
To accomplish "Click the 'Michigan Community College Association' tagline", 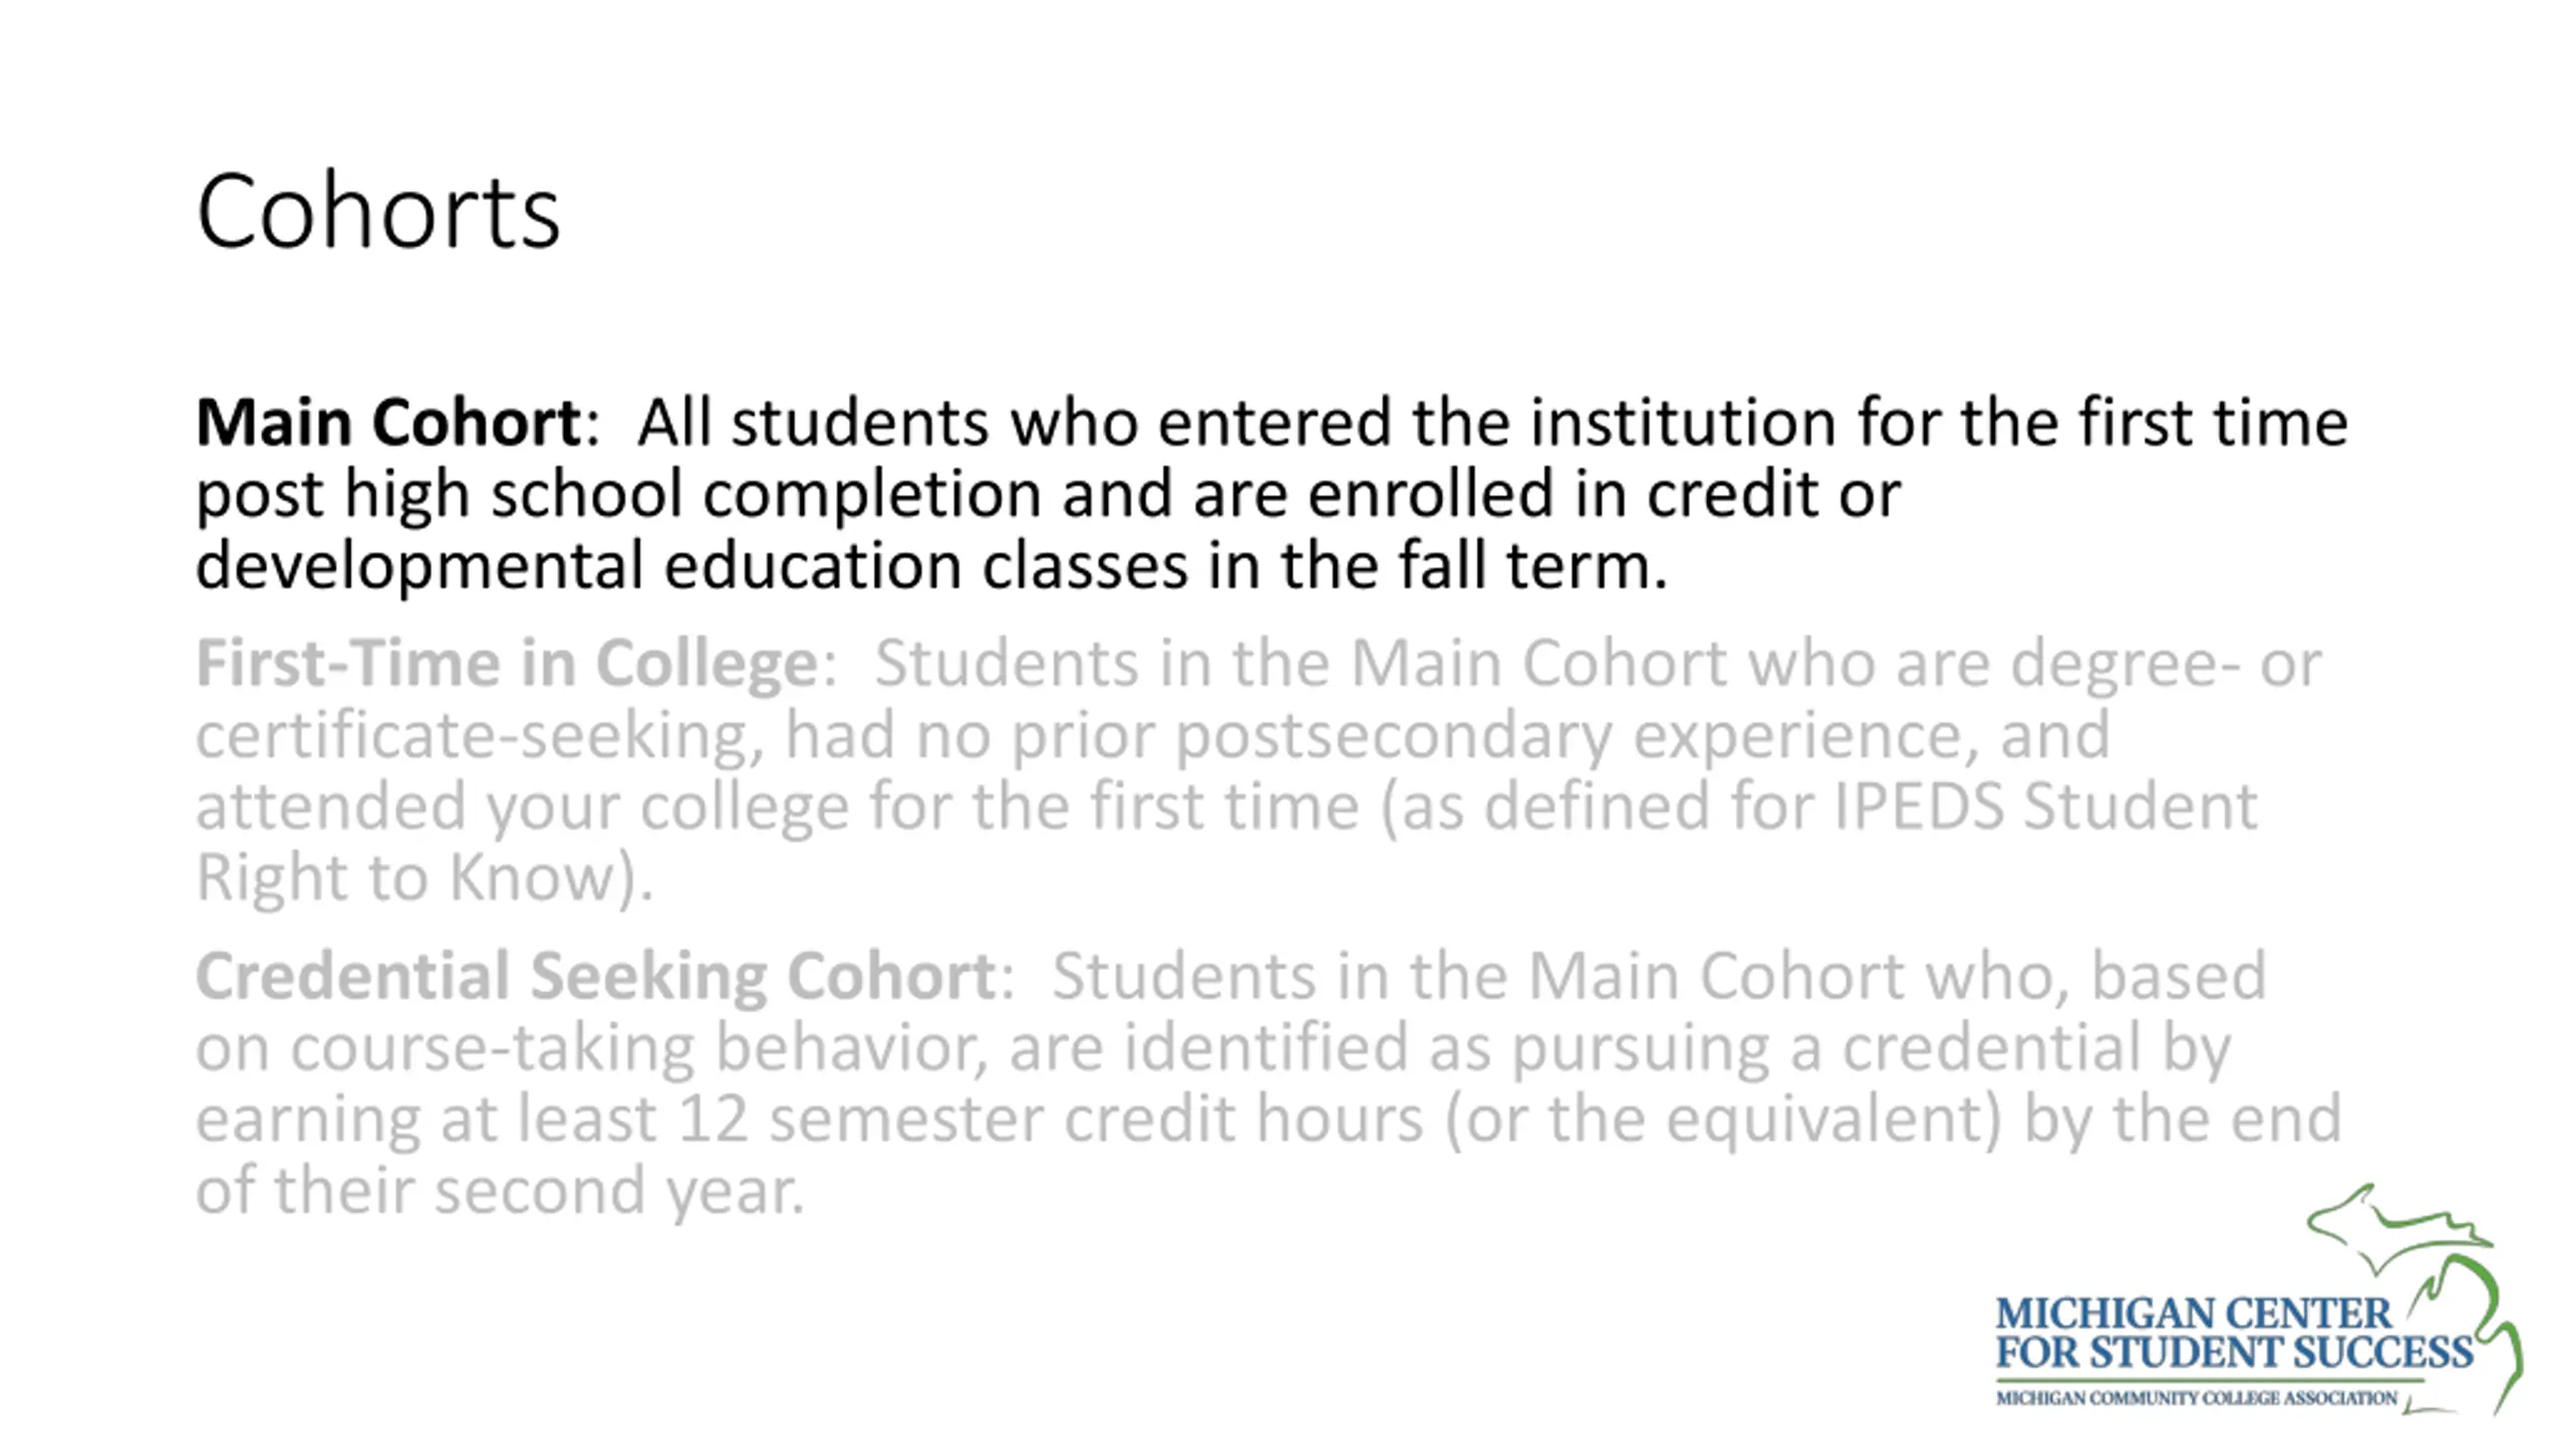I will click(2196, 1398).
